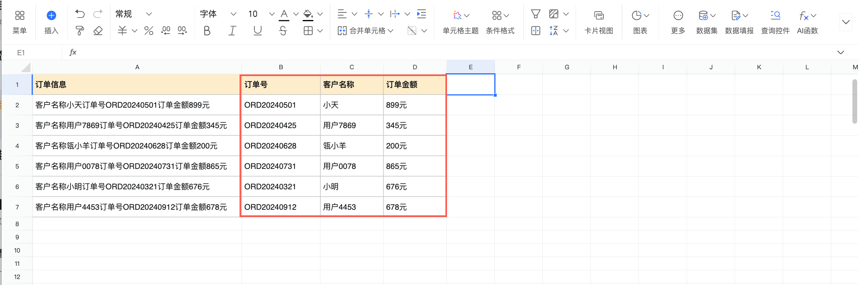The width and height of the screenshot is (858, 285).
Task: Open the borders style dropdown arrow
Action: pos(320,31)
